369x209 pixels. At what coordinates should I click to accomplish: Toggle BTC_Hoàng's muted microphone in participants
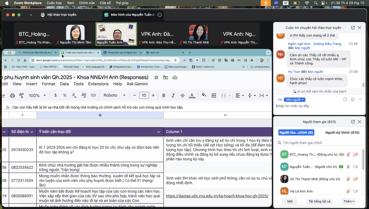point(348,154)
